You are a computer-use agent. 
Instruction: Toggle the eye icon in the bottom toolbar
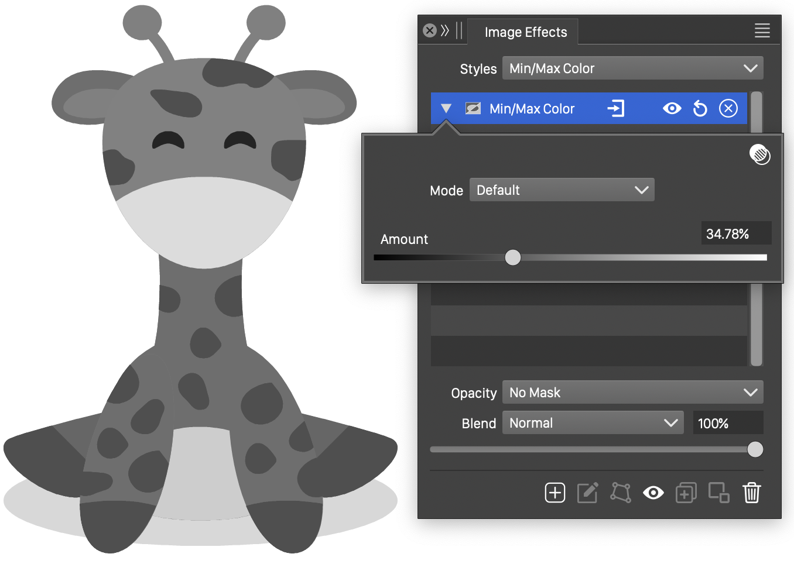click(x=653, y=493)
